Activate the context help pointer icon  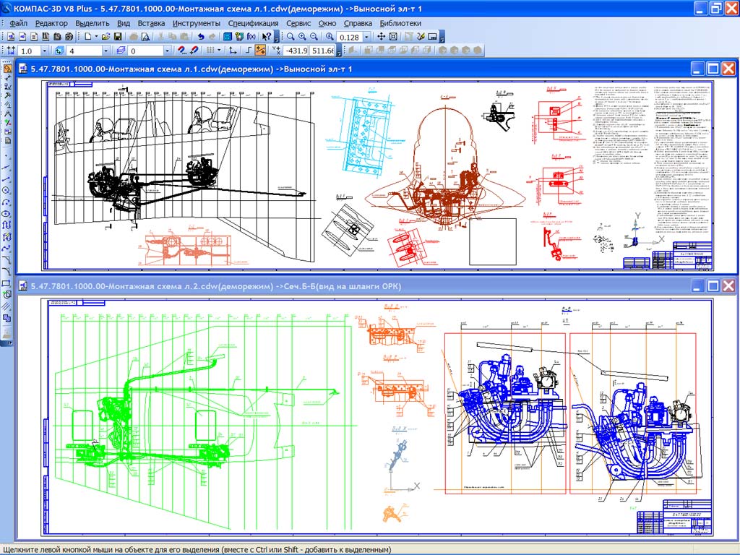266,36
